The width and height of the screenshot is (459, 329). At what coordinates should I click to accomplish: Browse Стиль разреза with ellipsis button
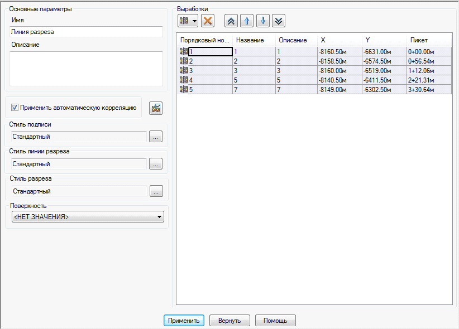pos(156,191)
